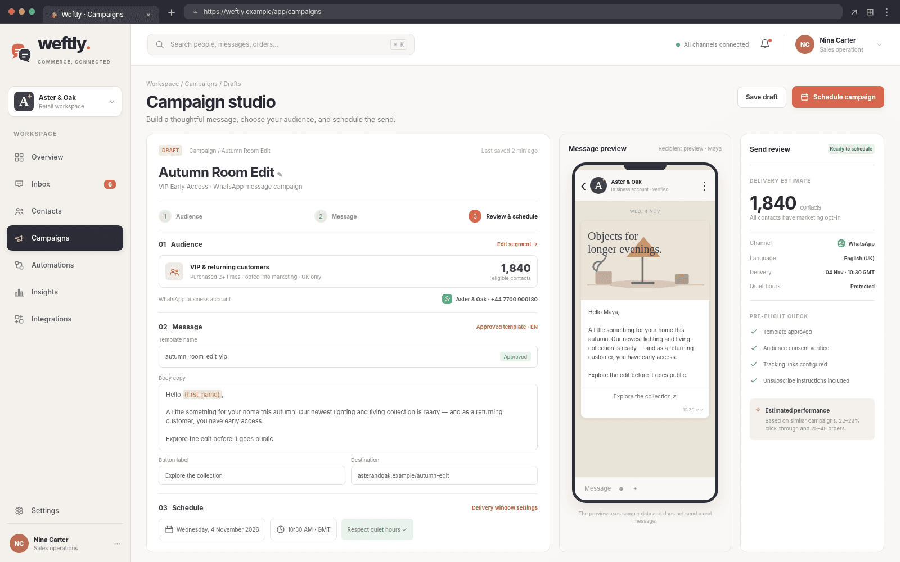Viewport: 900px width, 562px height.
Task: Open the Edit segment link
Action: coord(517,244)
